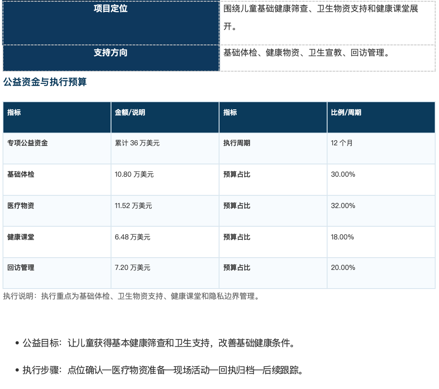Image resolution: width=439 pixels, height=389 pixels.
Task: Click the 累计 36 万美元 cell
Action: (165, 148)
